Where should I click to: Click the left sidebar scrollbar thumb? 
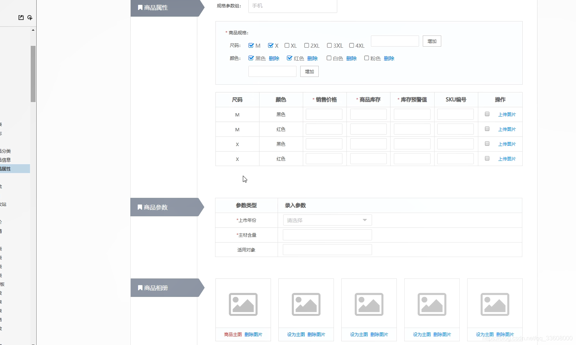tap(33, 74)
